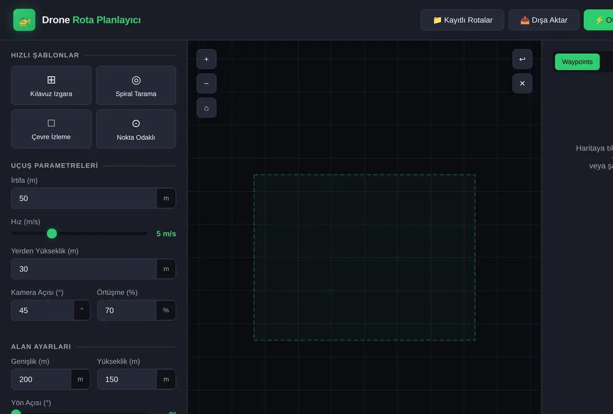The width and height of the screenshot is (613, 414).
Task: Click the map zoom out minus icon
Action: tap(206, 84)
